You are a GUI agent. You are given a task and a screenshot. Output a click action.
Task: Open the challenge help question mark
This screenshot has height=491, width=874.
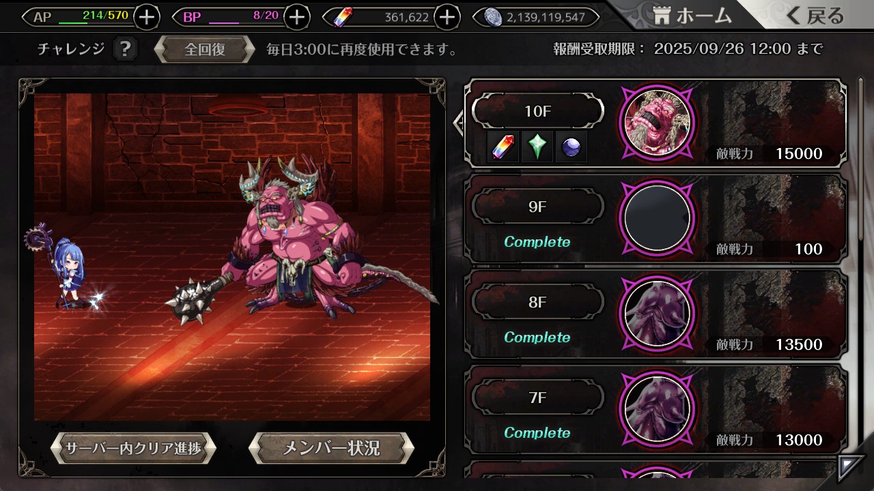124,49
